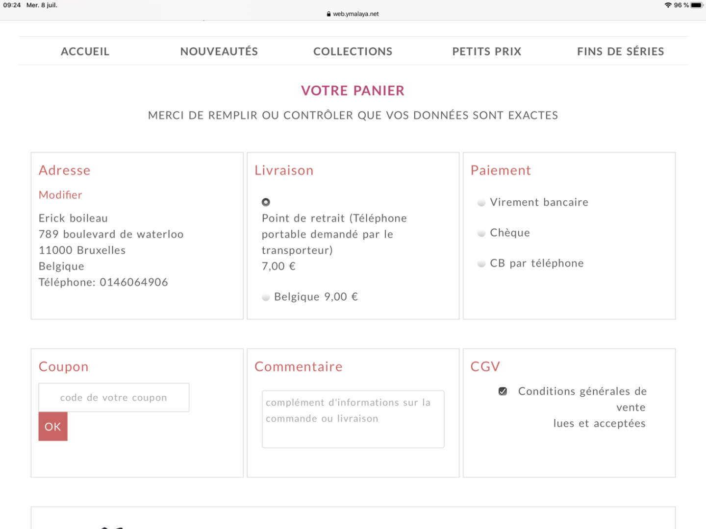Open the PETITS PRIX menu item
The image size is (706, 529).
point(487,51)
